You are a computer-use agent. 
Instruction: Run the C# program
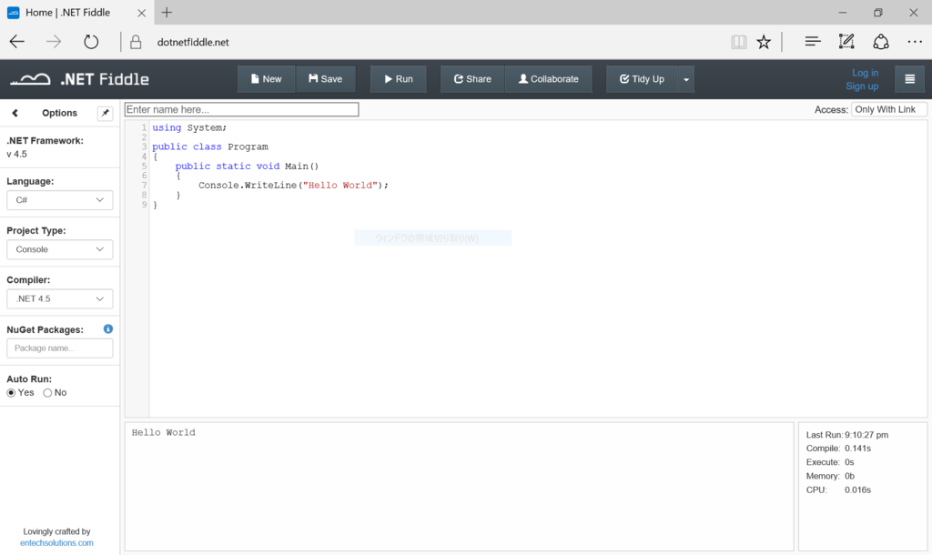(398, 78)
